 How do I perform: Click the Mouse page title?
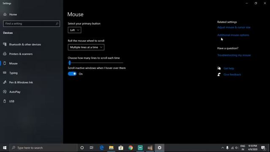pyautogui.click(x=75, y=14)
